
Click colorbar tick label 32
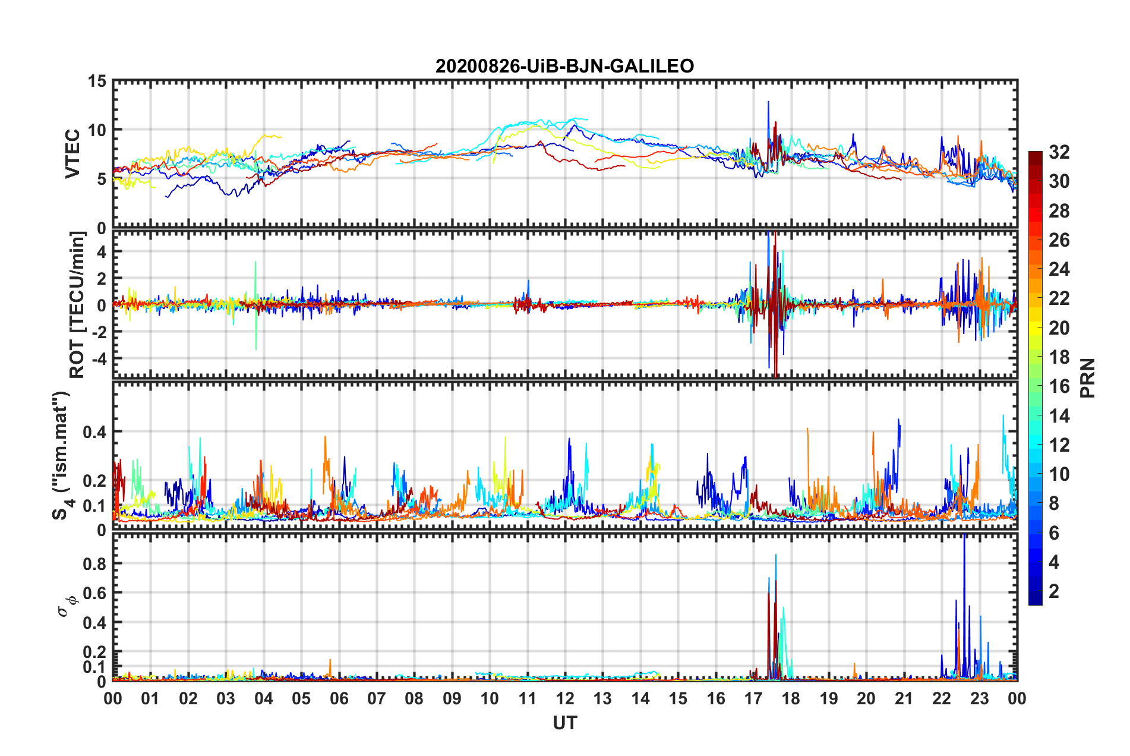1059,152
